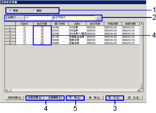Select the 删除 radio button
156x113 pixels.
pyautogui.click(x=34, y=10)
